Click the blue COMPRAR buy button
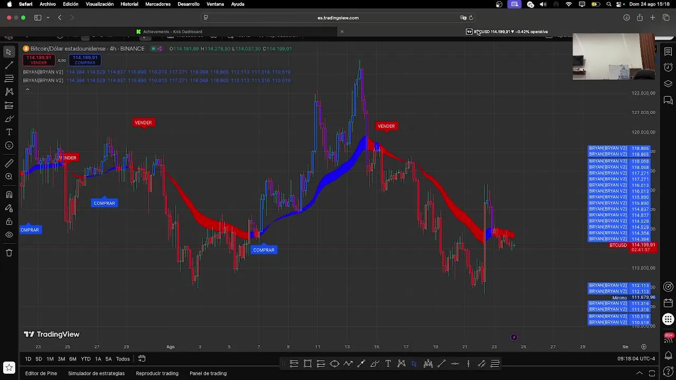Viewport: 676px width, 380px height. (85, 60)
